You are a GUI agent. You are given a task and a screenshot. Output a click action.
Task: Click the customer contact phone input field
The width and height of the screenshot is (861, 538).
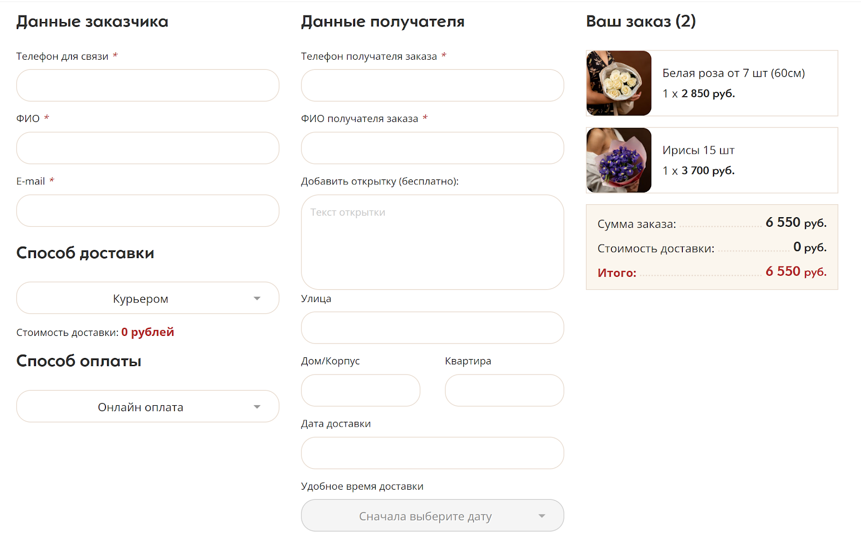coord(147,85)
